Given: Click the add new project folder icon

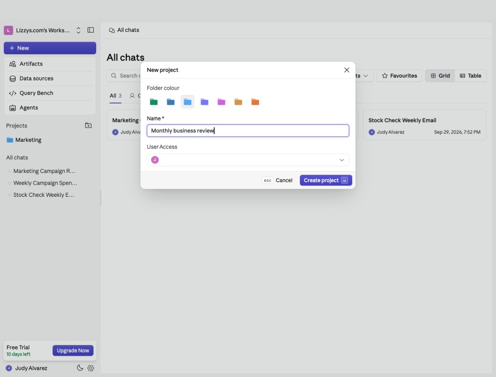Looking at the screenshot, I should (88, 126).
